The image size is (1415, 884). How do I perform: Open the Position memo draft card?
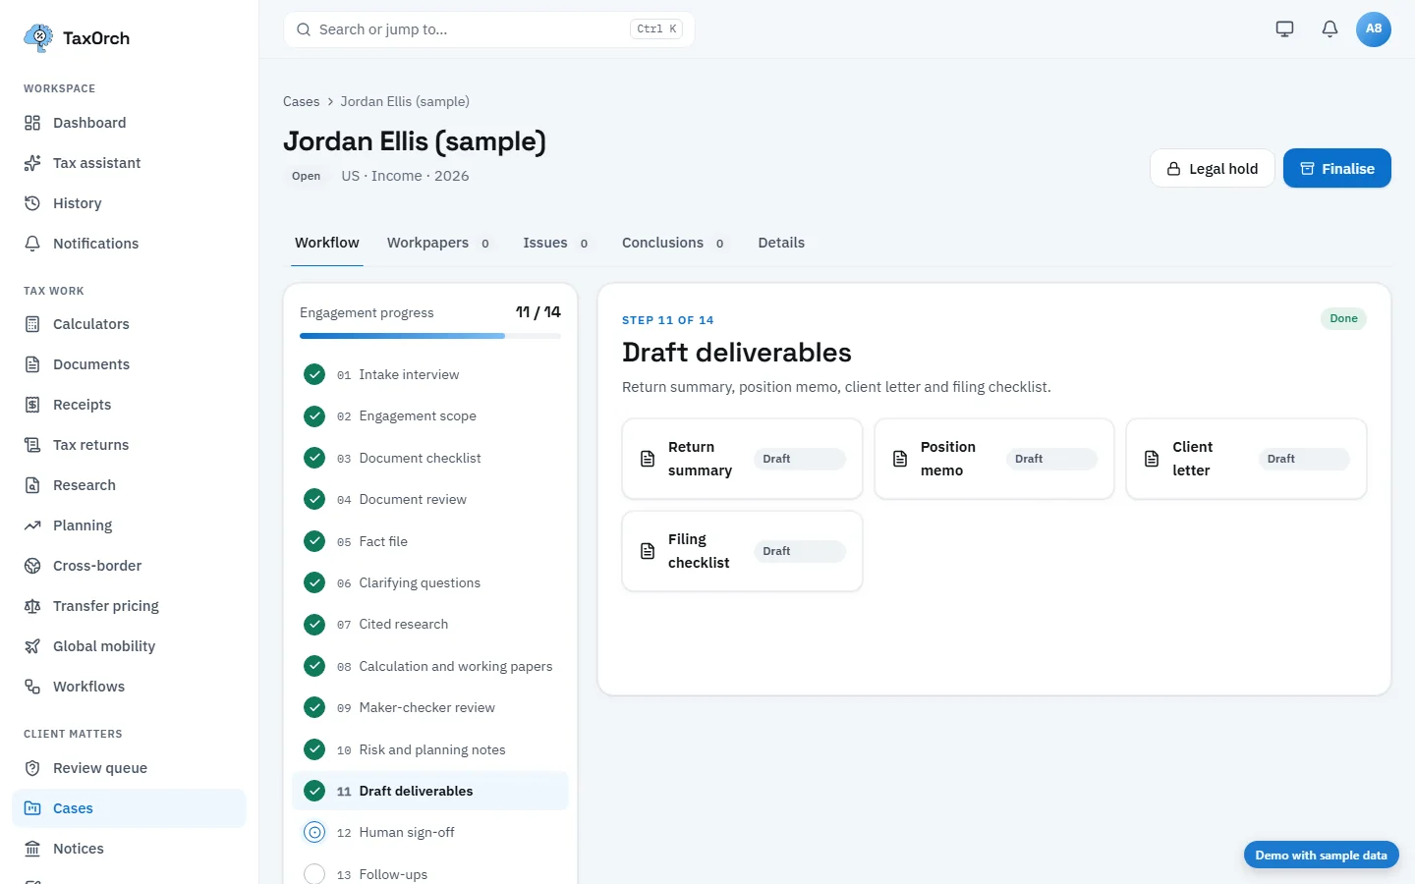tap(994, 459)
